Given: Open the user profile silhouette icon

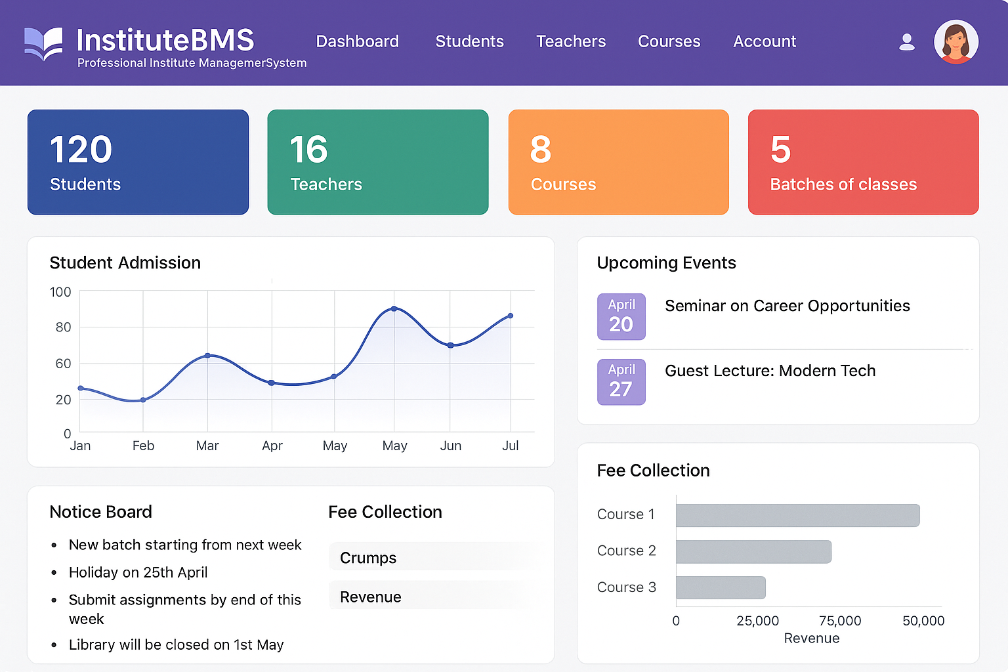Looking at the screenshot, I should pyautogui.click(x=907, y=42).
